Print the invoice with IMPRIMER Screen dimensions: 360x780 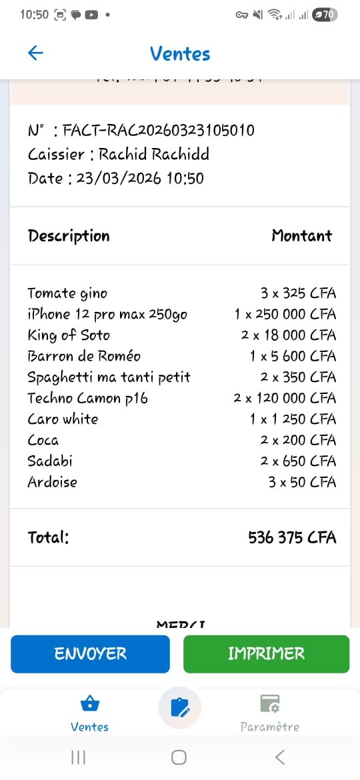pyautogui.click(x=267, y=653)
